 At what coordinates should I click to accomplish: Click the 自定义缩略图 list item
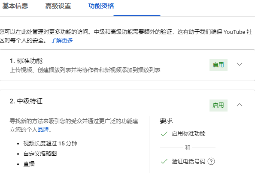40,154
